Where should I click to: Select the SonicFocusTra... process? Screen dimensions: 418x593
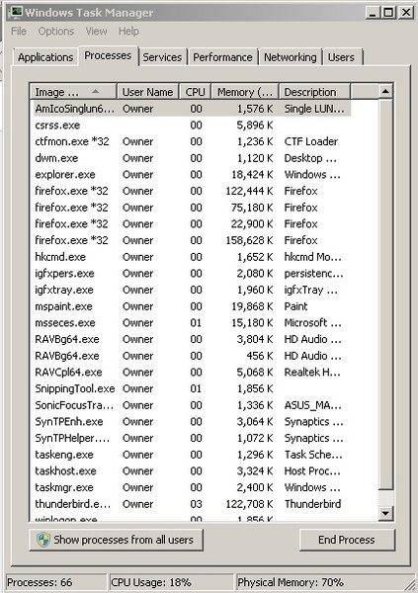click(191, 405)
